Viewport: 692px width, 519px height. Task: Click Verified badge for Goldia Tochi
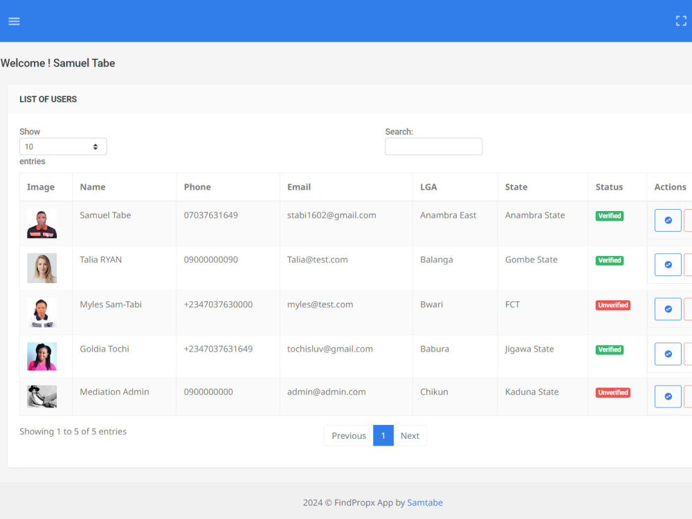610,349
